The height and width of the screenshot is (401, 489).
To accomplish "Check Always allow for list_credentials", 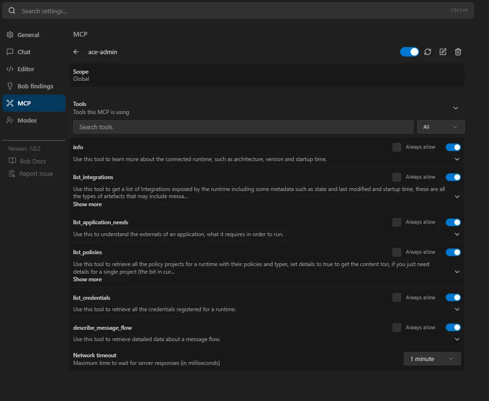I will 397,297.
